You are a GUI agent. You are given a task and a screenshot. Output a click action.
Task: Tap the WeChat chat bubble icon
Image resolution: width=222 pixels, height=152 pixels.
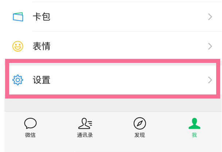(x=30, y=124)
